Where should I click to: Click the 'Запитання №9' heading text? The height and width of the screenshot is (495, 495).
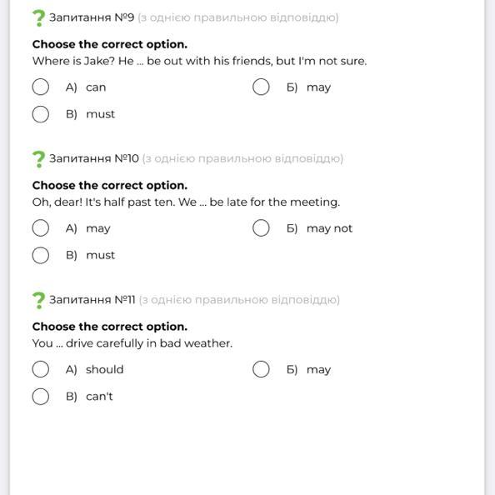pos(92,17)
